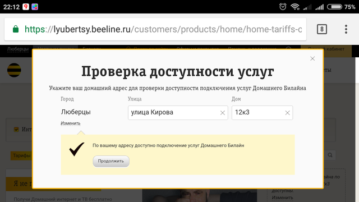Click the Изменить link under Люберцы

click(70, 123)
